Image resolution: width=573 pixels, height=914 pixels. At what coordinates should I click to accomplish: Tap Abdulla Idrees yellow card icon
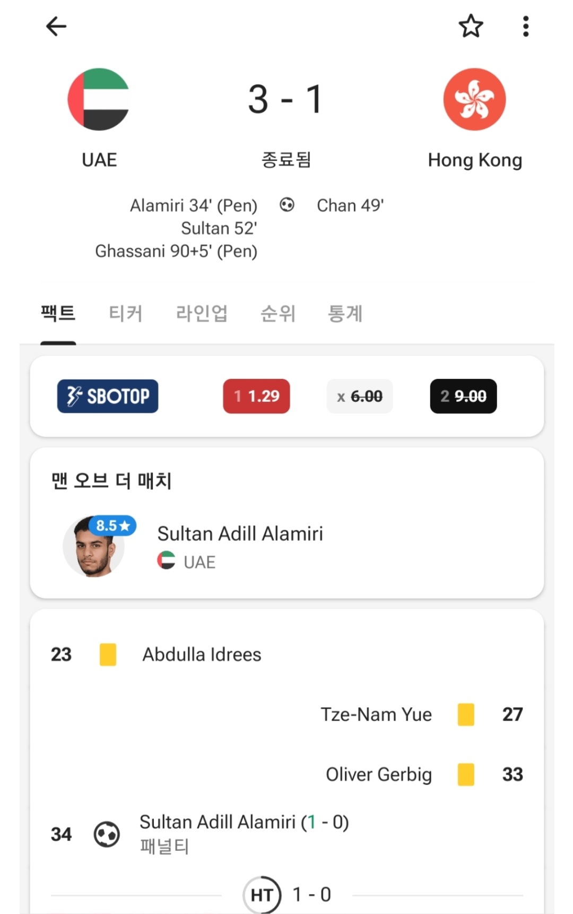coord(108,654)
